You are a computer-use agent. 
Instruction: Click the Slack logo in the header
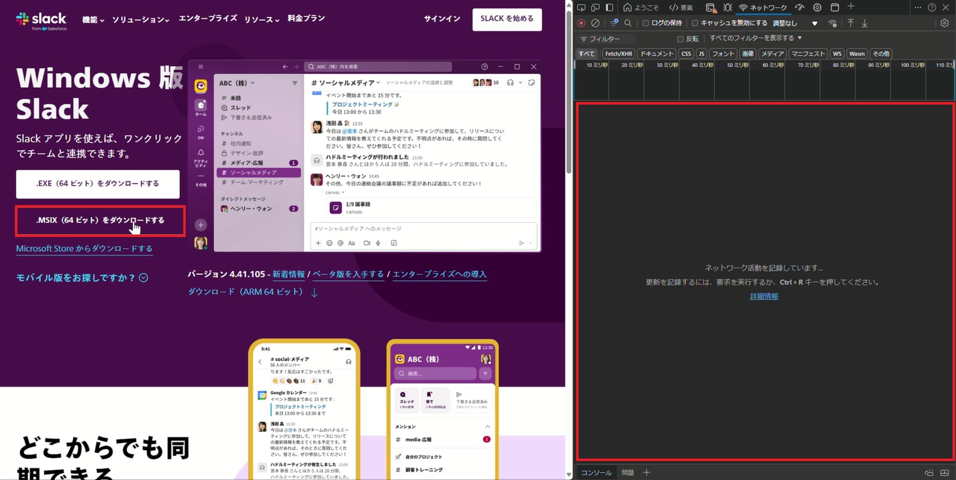pyautogui.click(x=41, y=21)
